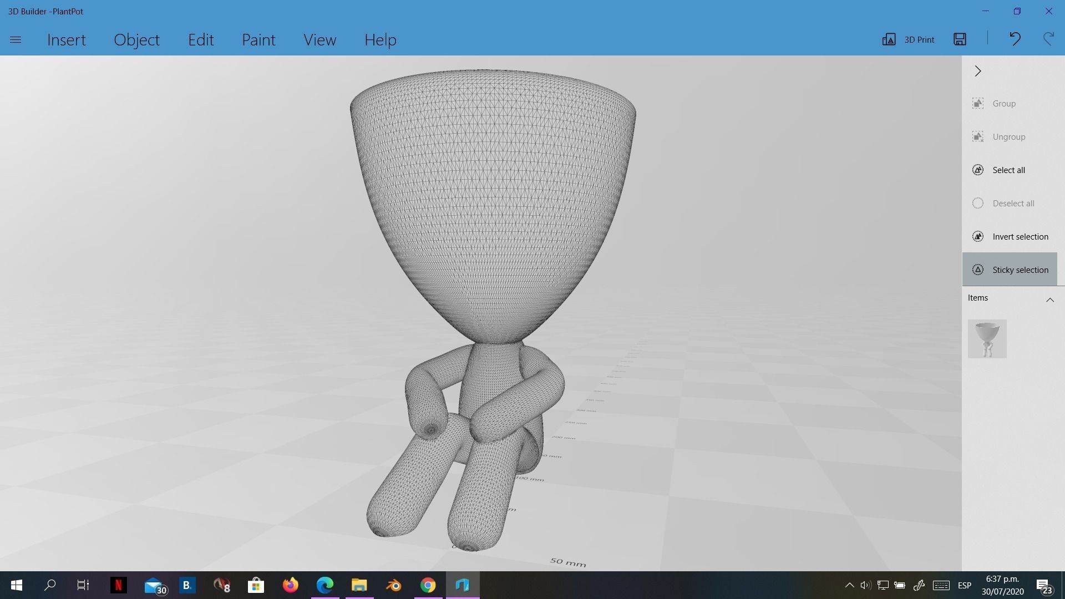Open the pen workspace tray icon
Screen dimensions: 1065x599
coord(919,585)
